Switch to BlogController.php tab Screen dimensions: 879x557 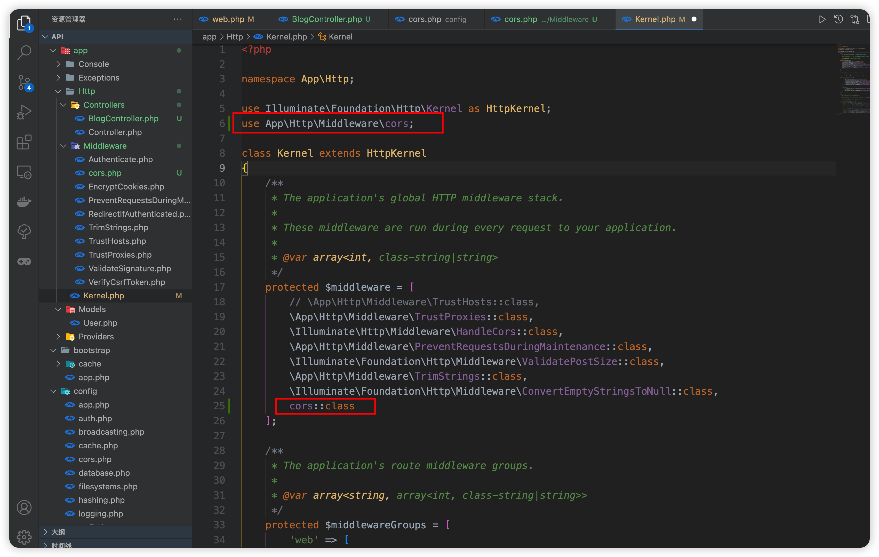[326, 19]
